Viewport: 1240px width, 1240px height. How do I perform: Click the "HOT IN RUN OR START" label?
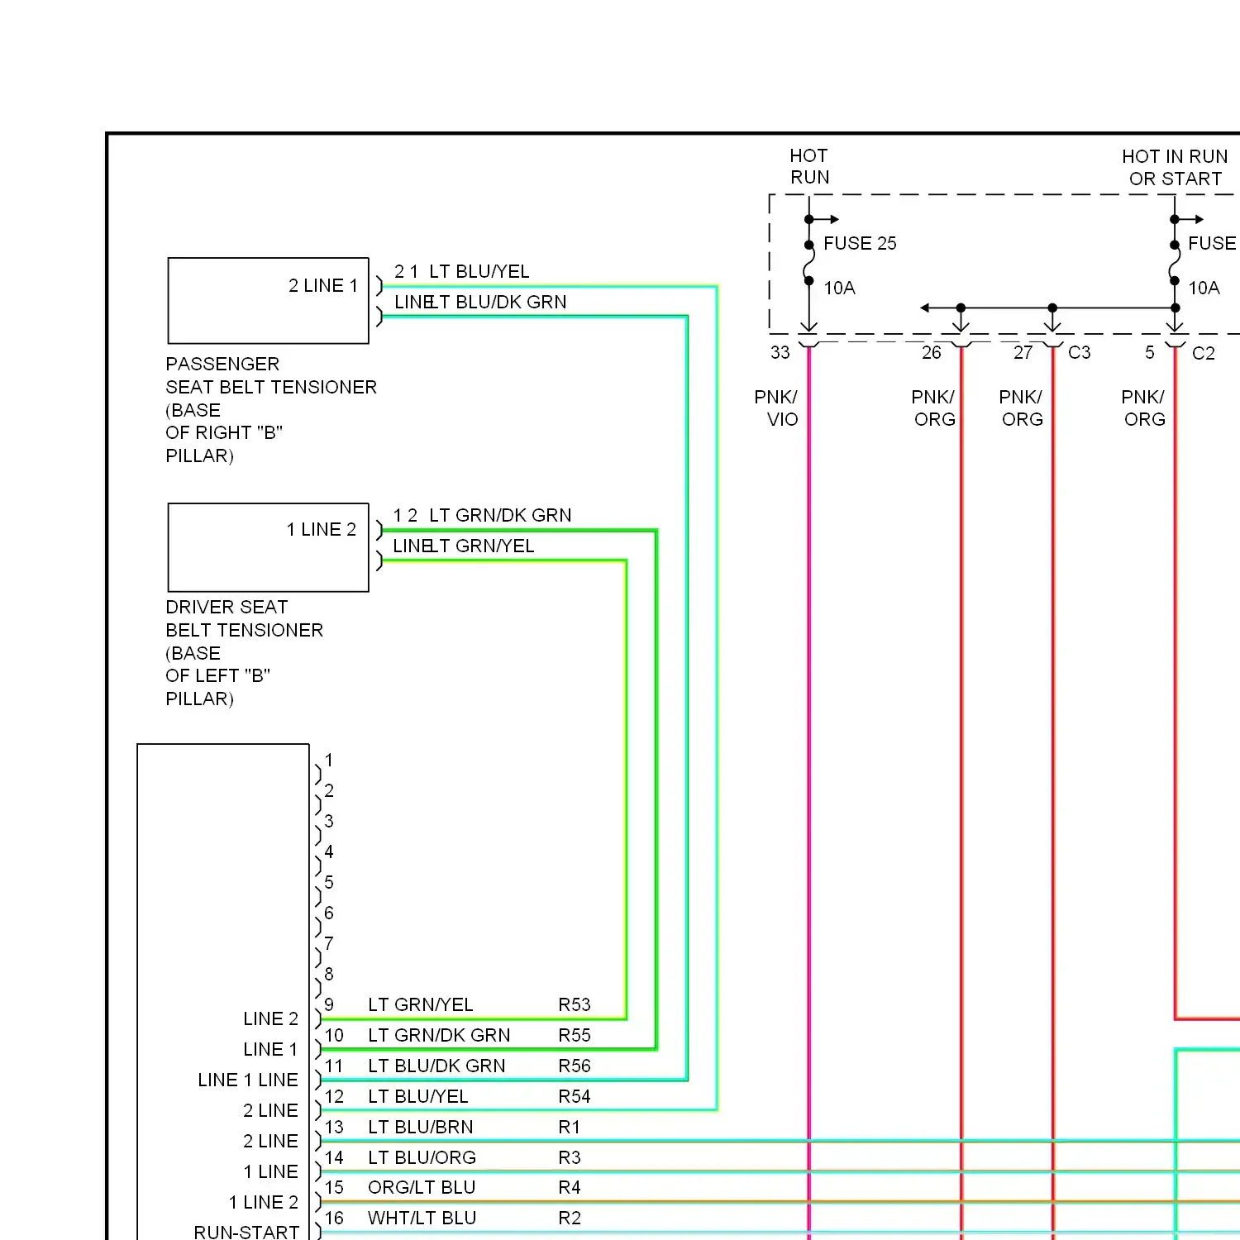[x=1175, y=168]
